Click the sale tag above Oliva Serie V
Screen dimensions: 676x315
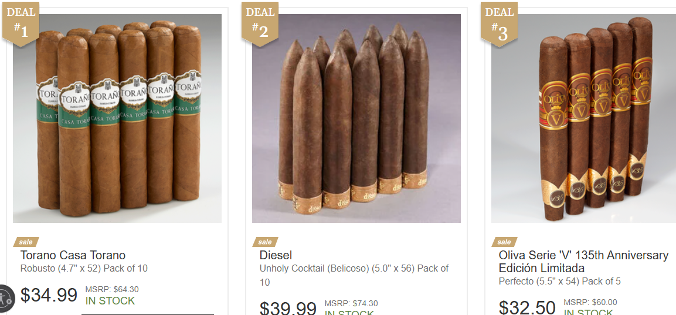(504, 242)
